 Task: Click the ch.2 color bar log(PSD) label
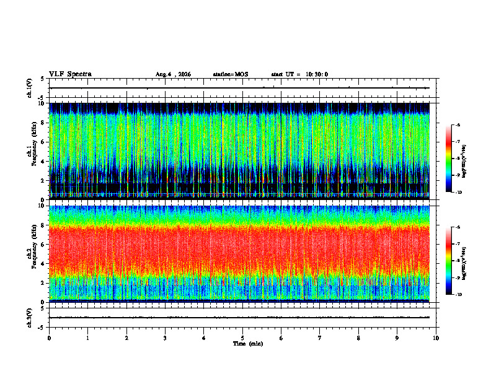click(x=464, y=263)
